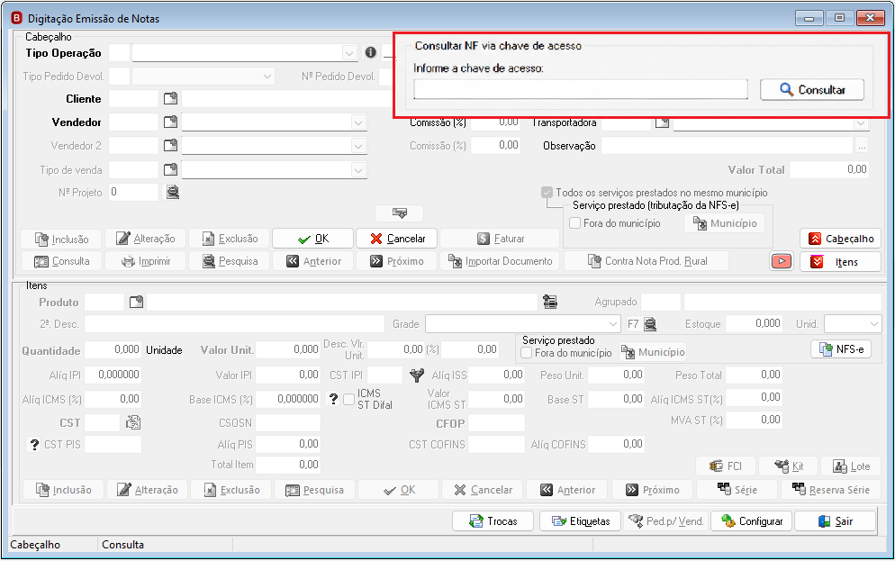Open the Vendedor 2 lookup icon
The width and height of the screenshot is (895, 561).
[170, 146]
